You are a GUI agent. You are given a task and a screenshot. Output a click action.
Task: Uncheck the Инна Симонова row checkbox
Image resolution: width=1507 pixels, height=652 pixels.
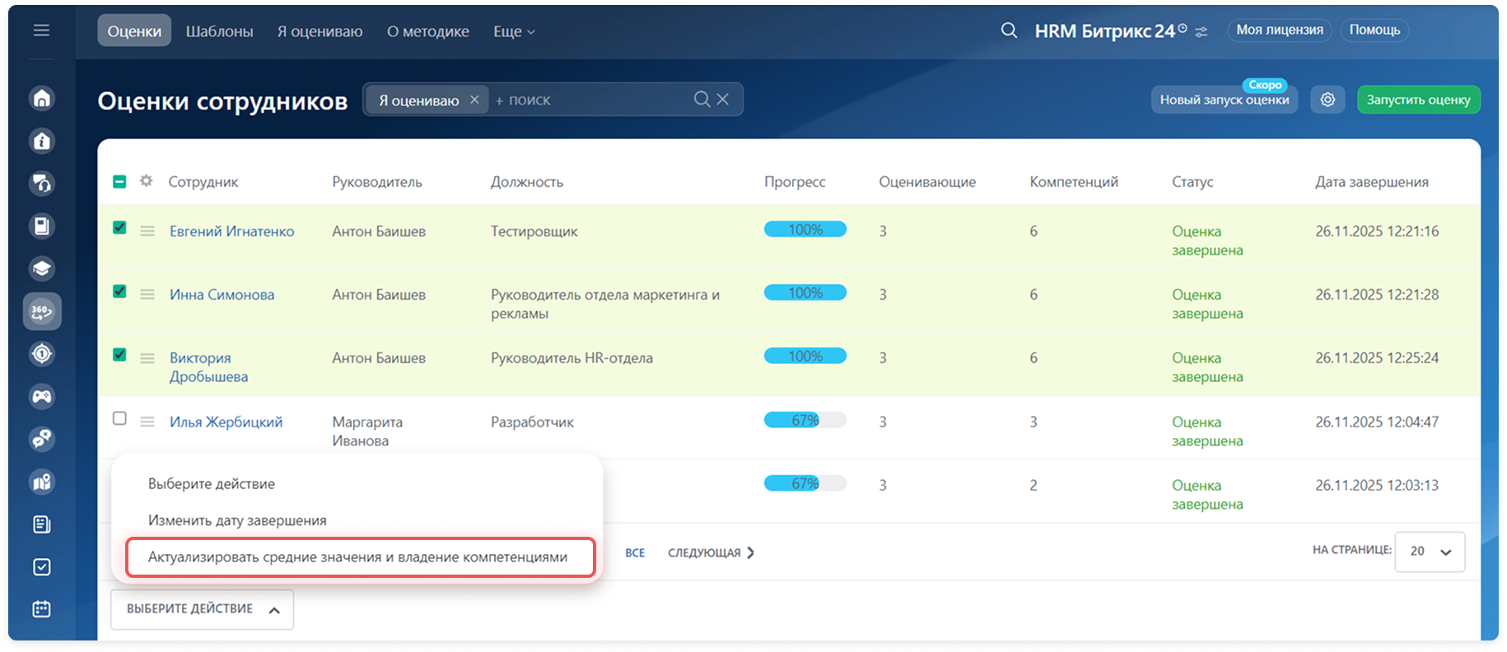pos(119,291)
